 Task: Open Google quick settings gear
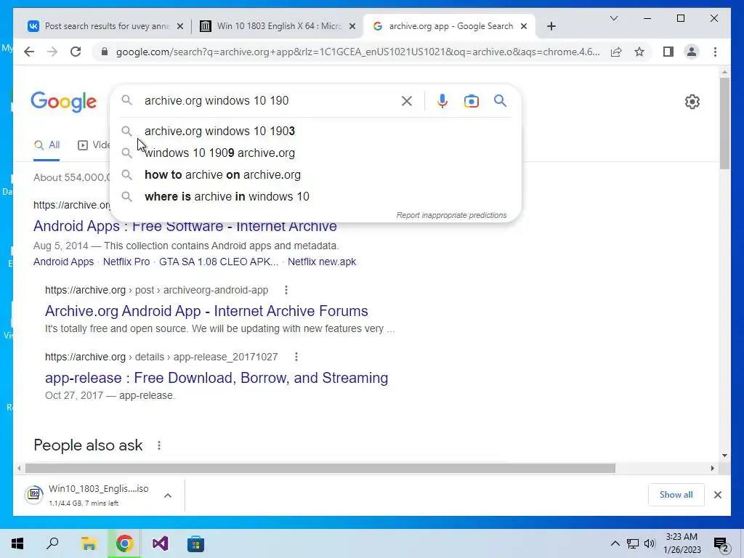point(692,102)
